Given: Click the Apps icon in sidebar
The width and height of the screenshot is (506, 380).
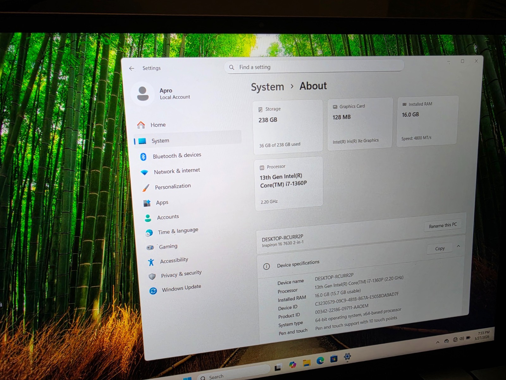Looking at the screenshot, I should (147, 203).
